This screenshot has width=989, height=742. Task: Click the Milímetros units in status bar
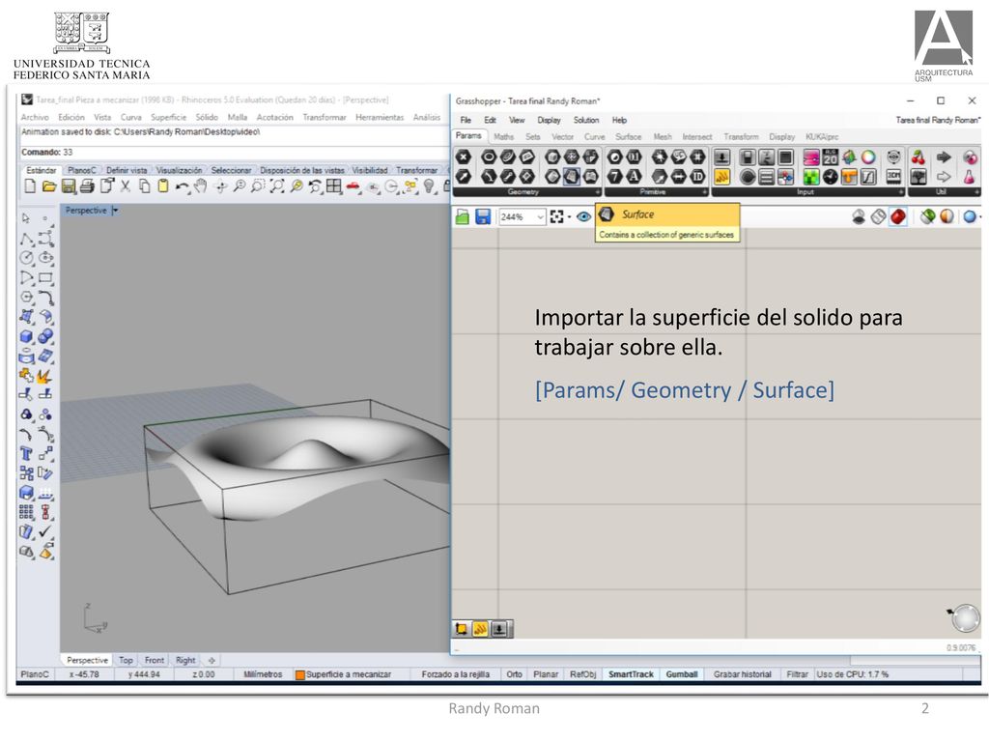(263, 674)
